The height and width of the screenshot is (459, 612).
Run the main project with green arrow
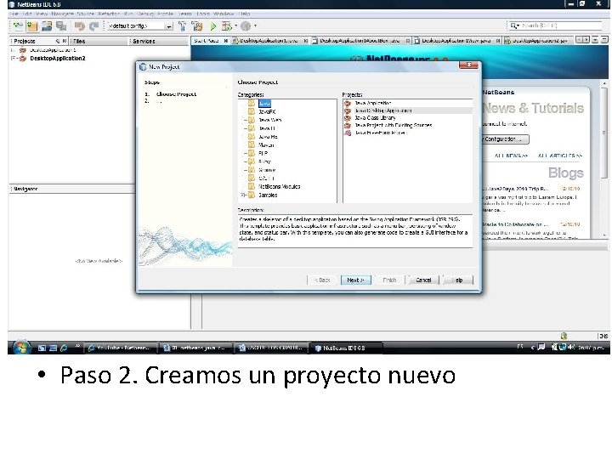tap(212, 26)
